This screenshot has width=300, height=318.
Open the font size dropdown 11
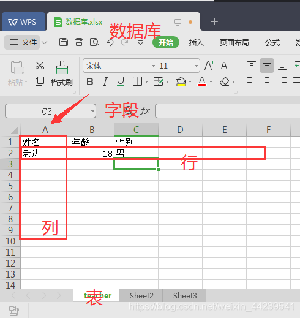point(196,66)
